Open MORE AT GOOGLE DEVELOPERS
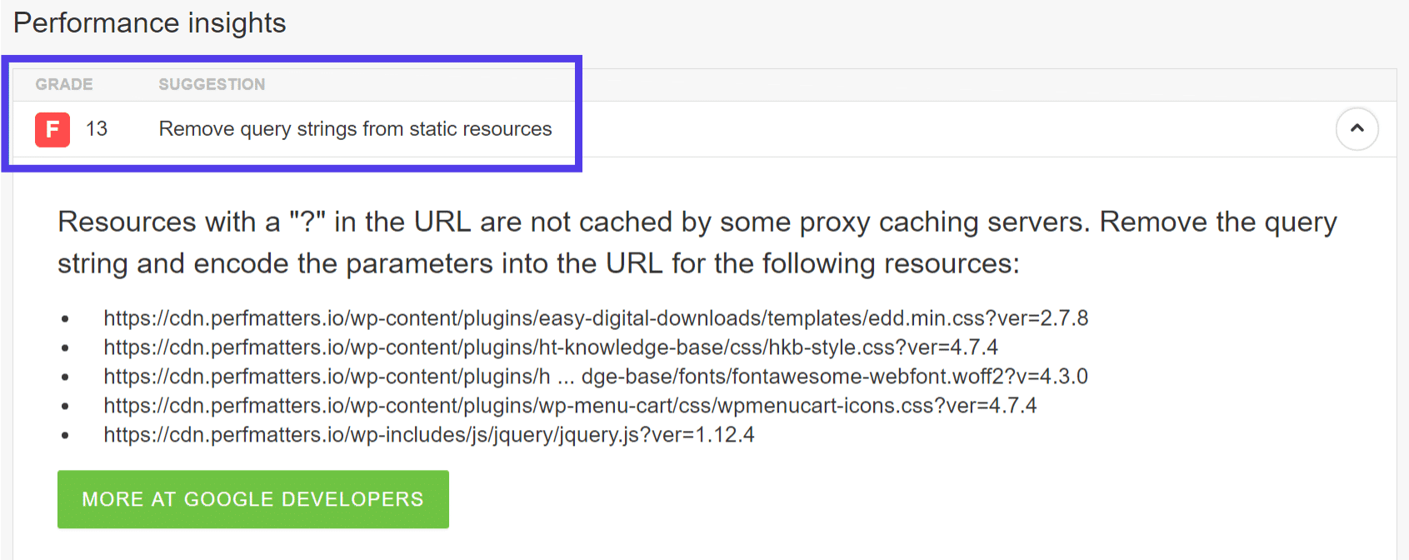Image resolution: width=1409 pixels, height=560 pixels. pyautogui.click(x=252, y=499)
